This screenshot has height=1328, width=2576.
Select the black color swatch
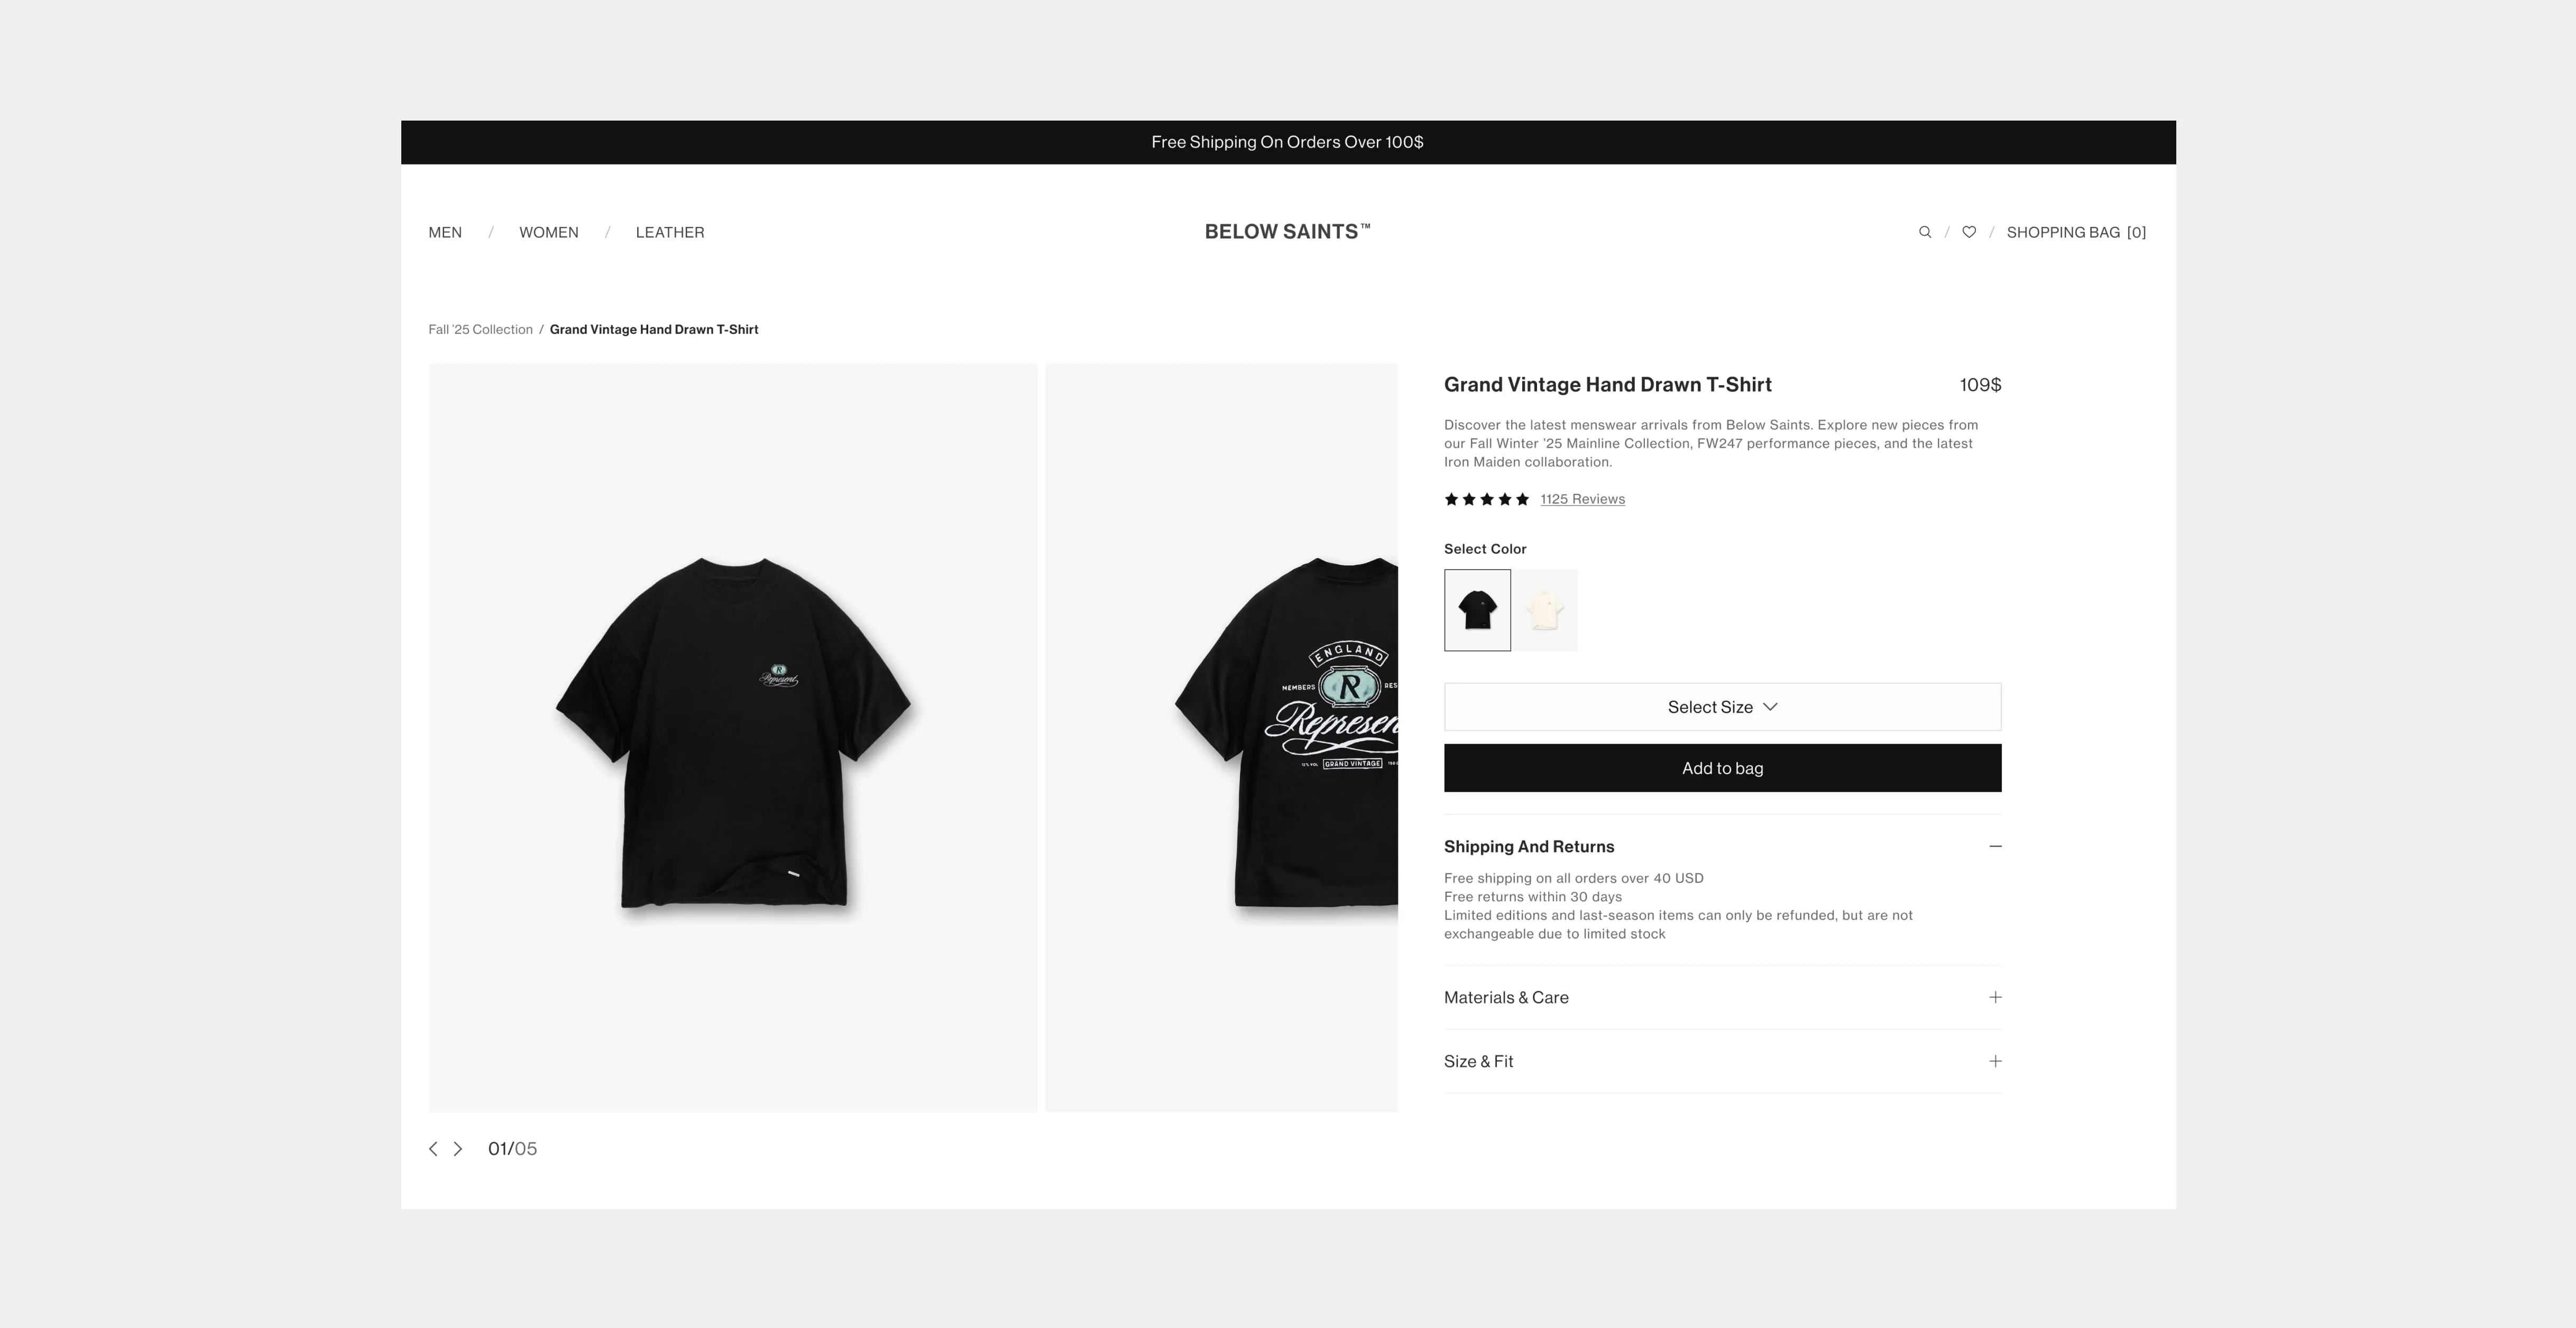click(1477, 610)
